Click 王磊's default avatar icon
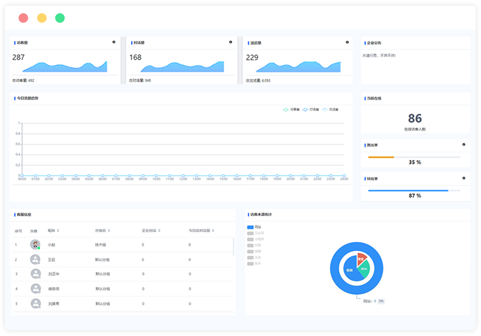Image resolution: width=481 pixels, height=336 pixels. [36, 260]
